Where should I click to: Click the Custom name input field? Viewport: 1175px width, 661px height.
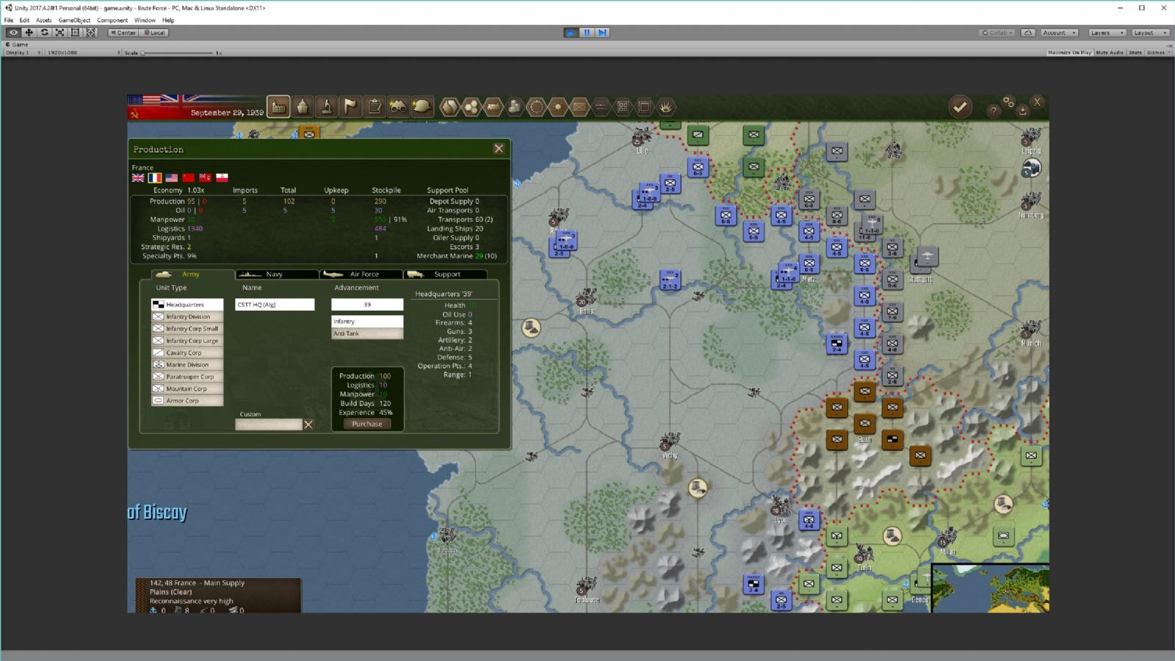pyautogui.click(x=270, y=424)
